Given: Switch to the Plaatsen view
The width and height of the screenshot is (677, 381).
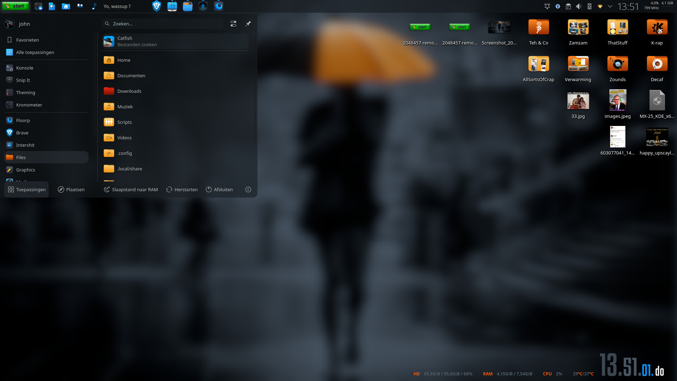Looking at the screenshot, I should tap(71, 189).
